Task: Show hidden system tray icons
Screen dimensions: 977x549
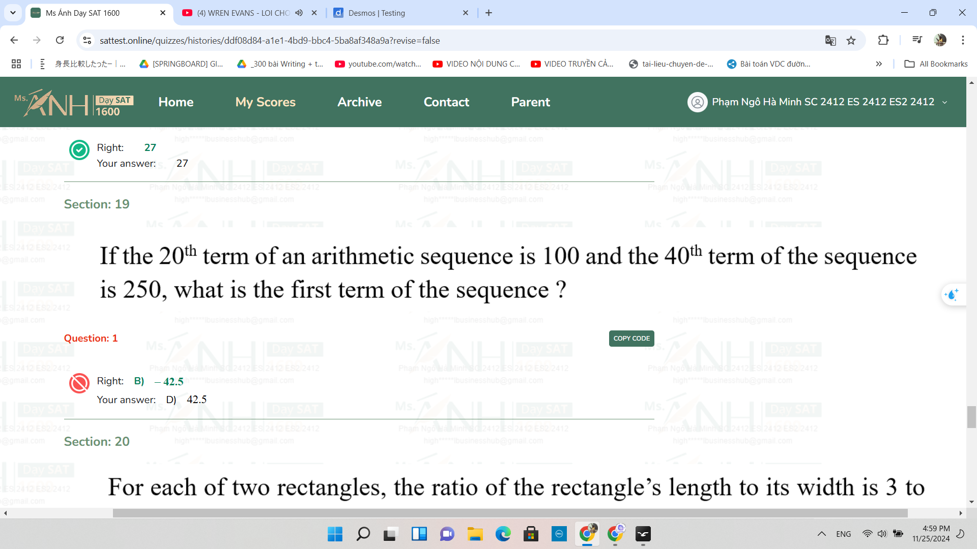Action: pos(821,534)
